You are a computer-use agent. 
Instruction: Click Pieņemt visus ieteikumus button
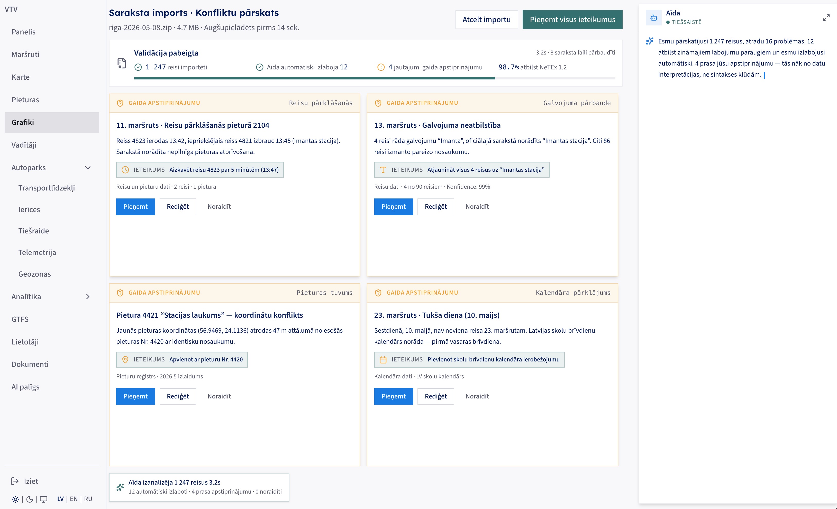click(572, 19)
